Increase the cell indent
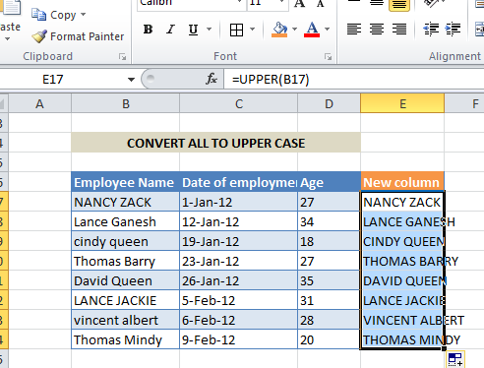 click(x=454, y=30)
